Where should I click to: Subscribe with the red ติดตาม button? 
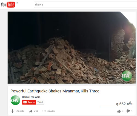coord(29,102)
